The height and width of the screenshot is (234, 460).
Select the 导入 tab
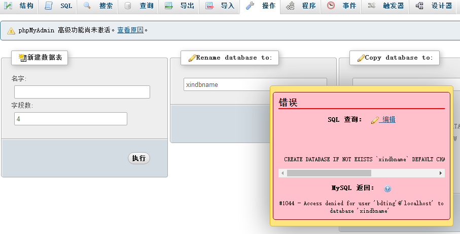point(220,7)
